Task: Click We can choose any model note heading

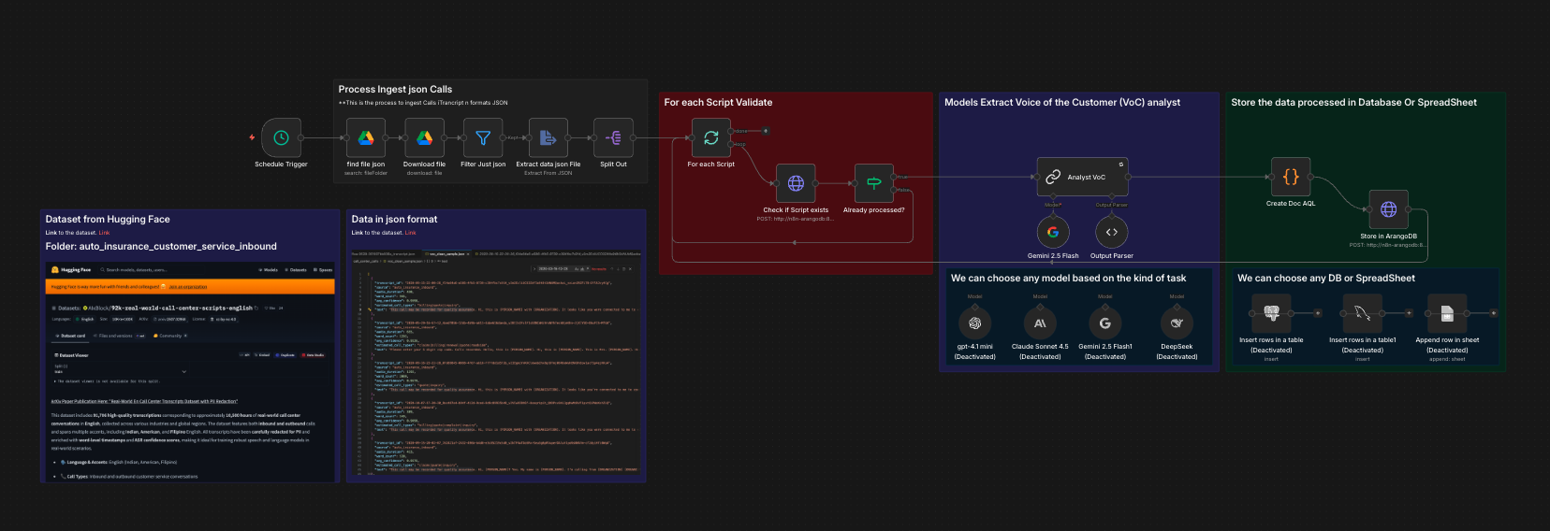Action: point(1068,279)
